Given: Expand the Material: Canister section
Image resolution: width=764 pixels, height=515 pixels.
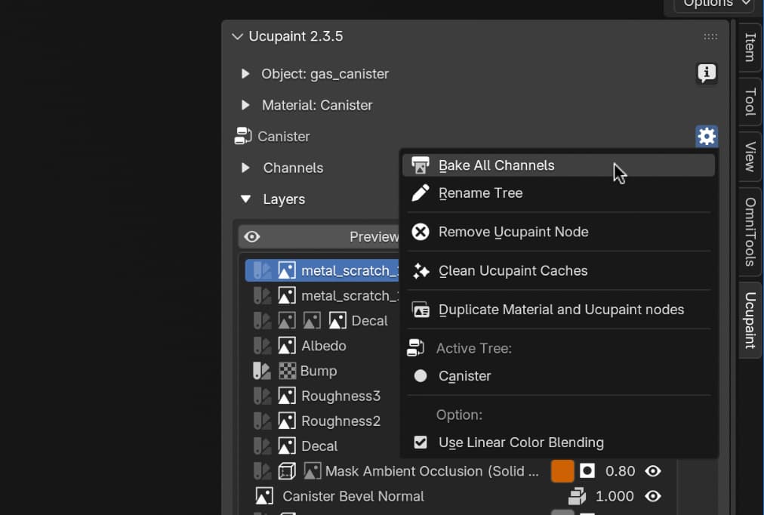Looking at the screenshot, I should click(245, 105).
